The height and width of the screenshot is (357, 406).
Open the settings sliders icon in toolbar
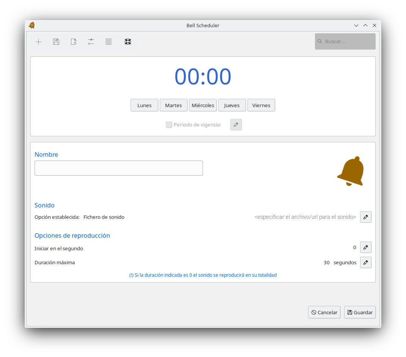point(91,42)
